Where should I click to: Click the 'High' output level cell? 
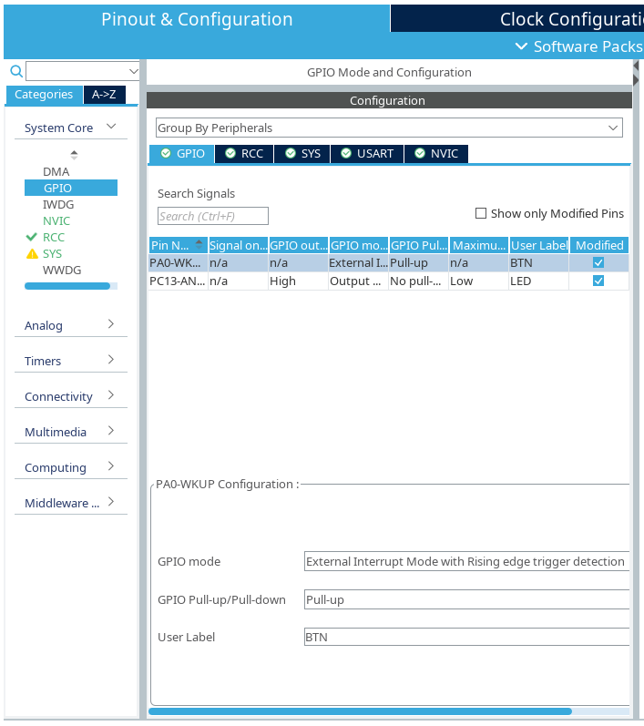[x=299, y=281]
